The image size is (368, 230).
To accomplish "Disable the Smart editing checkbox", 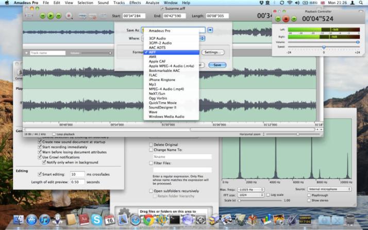I will click(40, 174).
